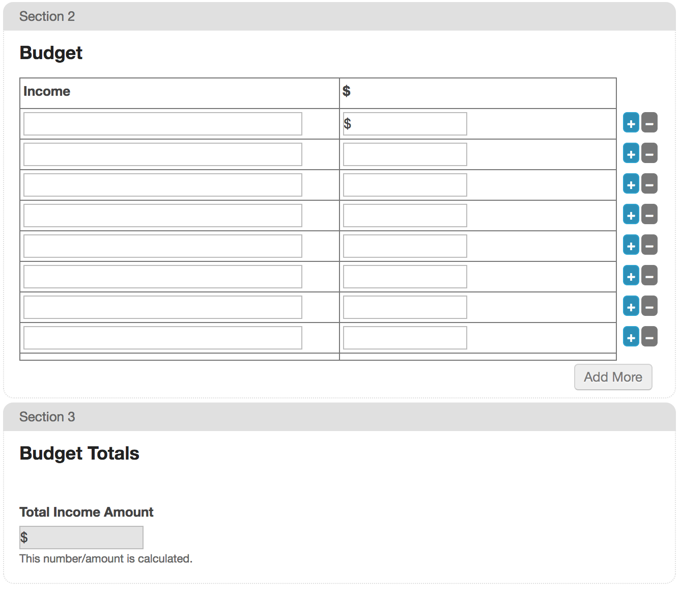Click the plus icon on first income row
The image size is (680, 589).
click(x=631, y=123)
